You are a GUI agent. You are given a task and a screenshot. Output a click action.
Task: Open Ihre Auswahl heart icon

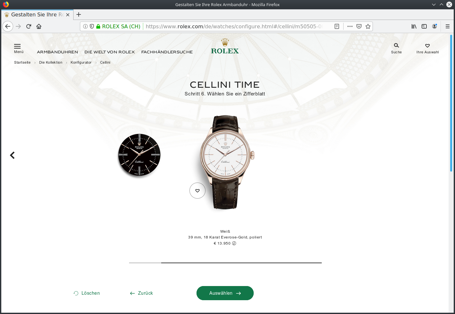point(427,46)
